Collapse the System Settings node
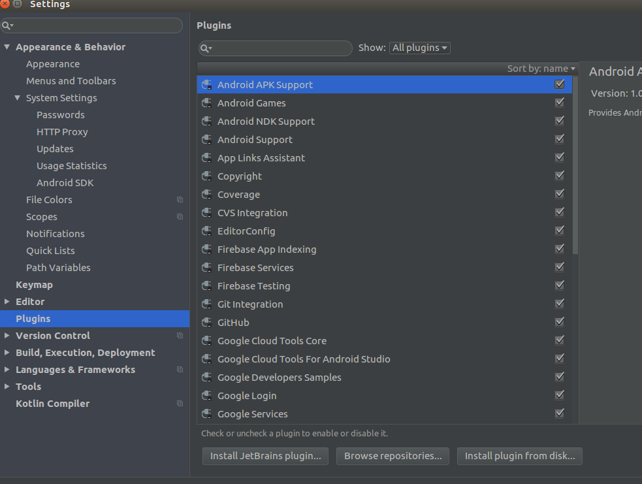Image resolution: width=642 pixels, height=484 pixels. 17,98
